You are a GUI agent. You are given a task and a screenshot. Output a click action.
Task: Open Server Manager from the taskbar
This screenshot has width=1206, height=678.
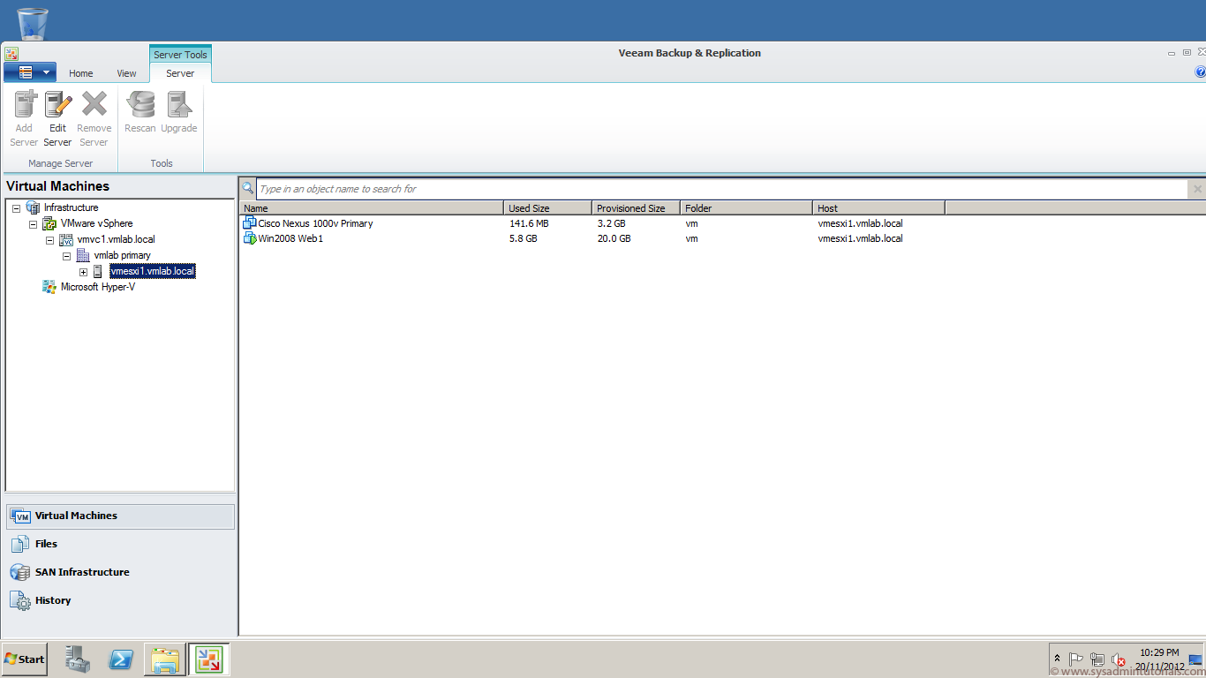(78, 659)
